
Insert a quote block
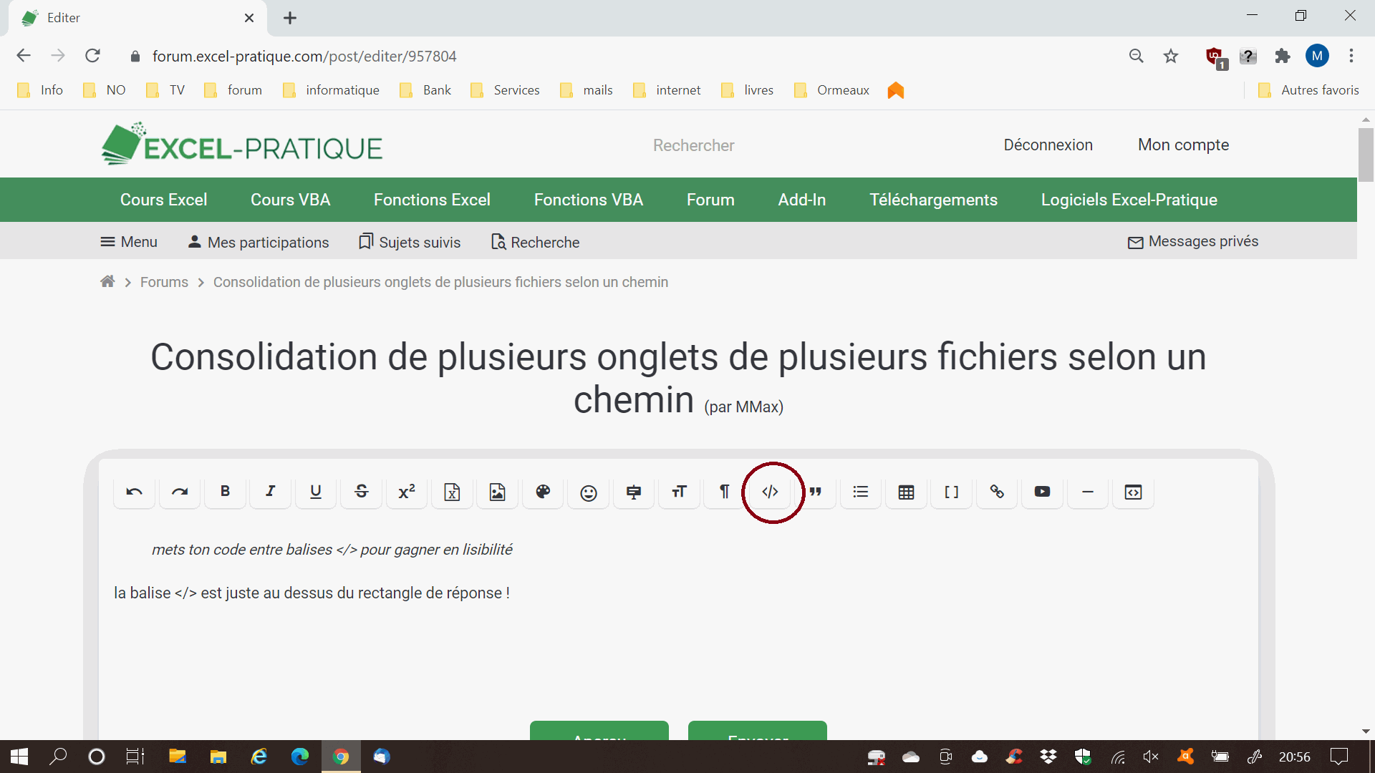(x=816, y=492)
